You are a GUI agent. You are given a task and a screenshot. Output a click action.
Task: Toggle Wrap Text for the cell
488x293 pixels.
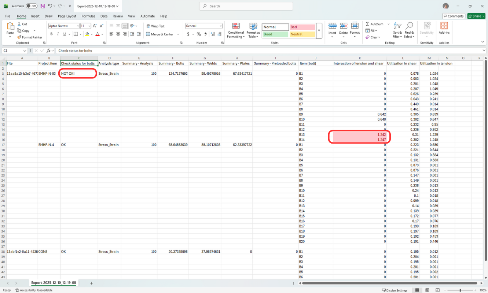pos(148,26)
